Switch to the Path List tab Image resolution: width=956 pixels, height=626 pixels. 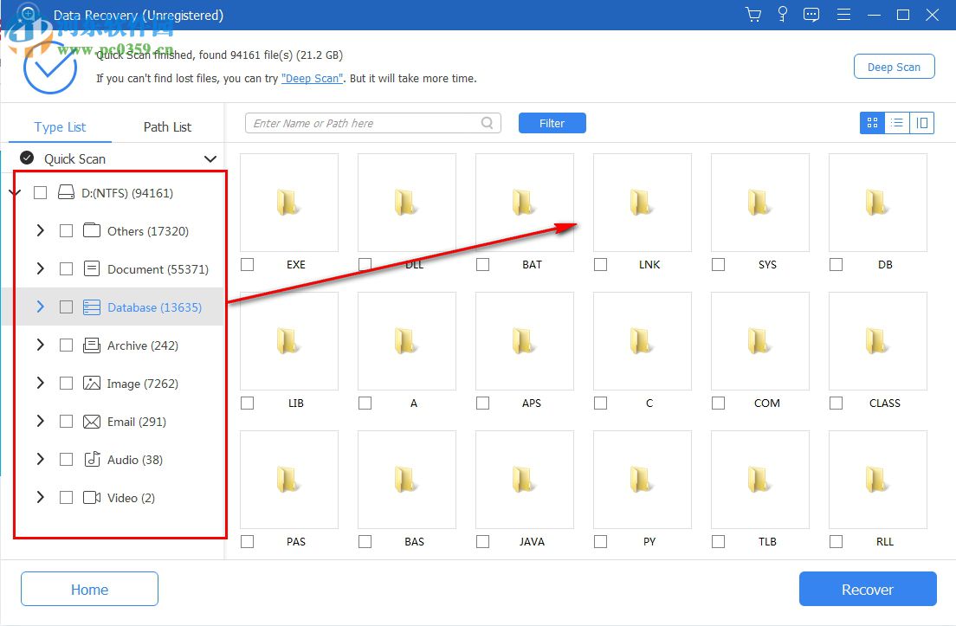pyautogui.click(x=166, y=126)
